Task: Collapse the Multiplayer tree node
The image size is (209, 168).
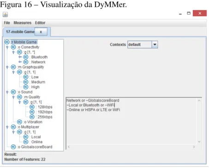Action: click(7, 127)
